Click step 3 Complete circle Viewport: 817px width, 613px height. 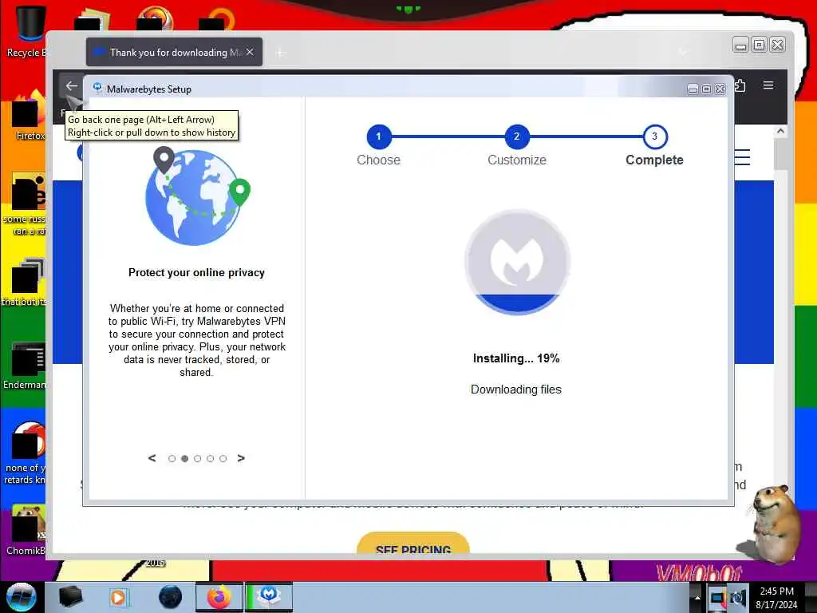click(655, 136)
